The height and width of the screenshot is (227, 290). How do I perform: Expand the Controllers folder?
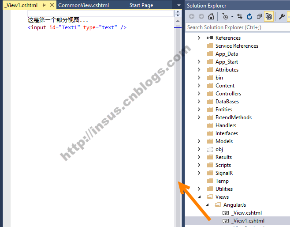pos(199,93)
